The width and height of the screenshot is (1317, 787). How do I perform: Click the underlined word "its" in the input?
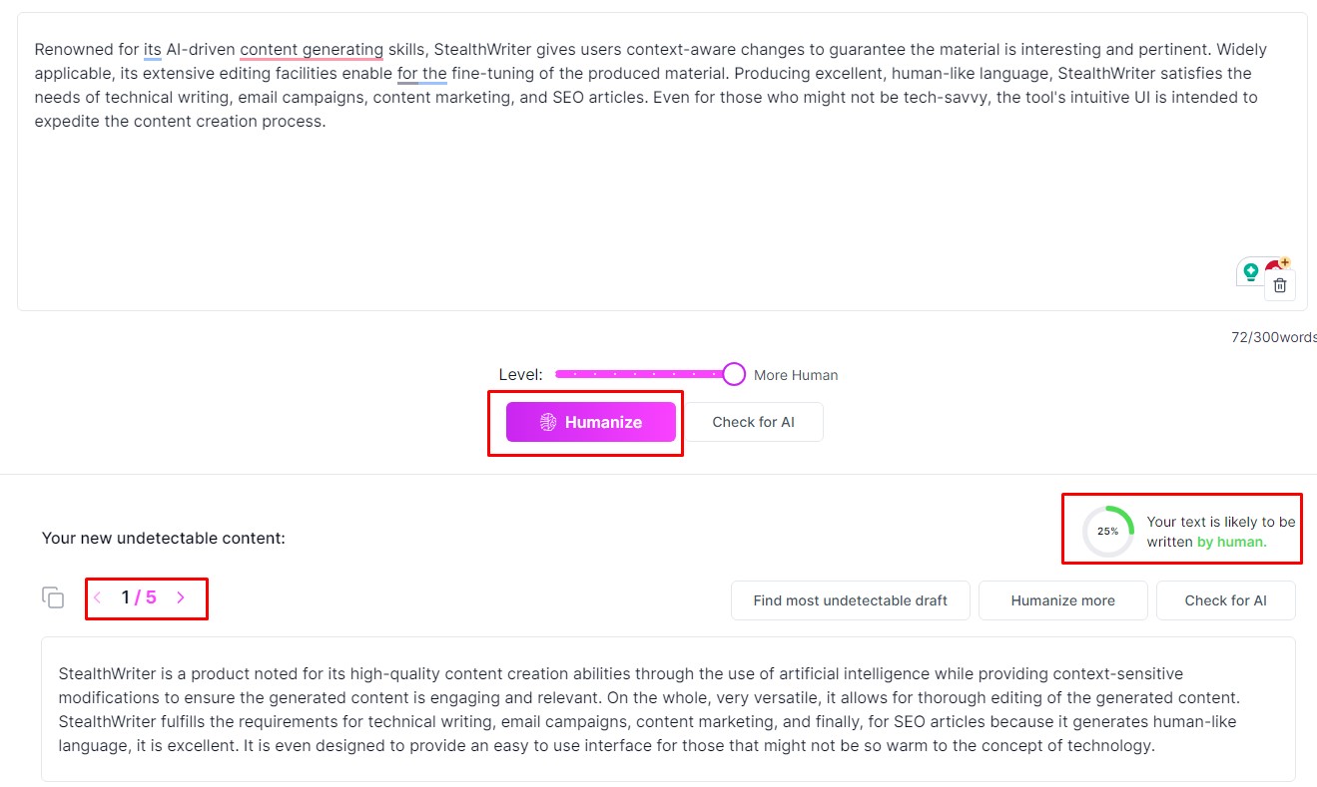(152, 49)
